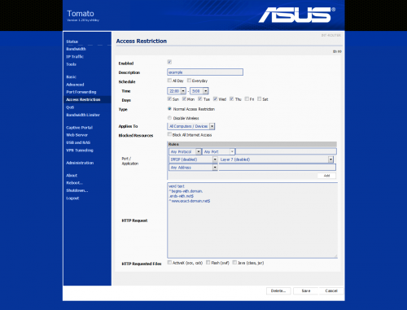
Task: Open the Advanced menu item
Action: tap(75, 85)
